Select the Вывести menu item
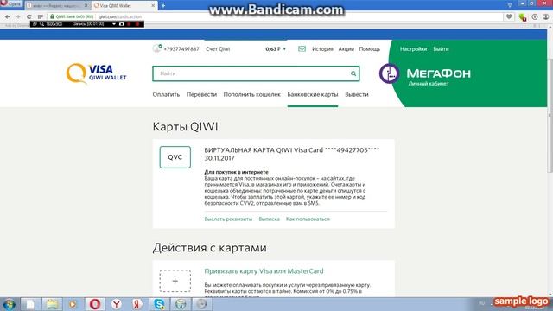553x311 pixels. coord(357,94)
